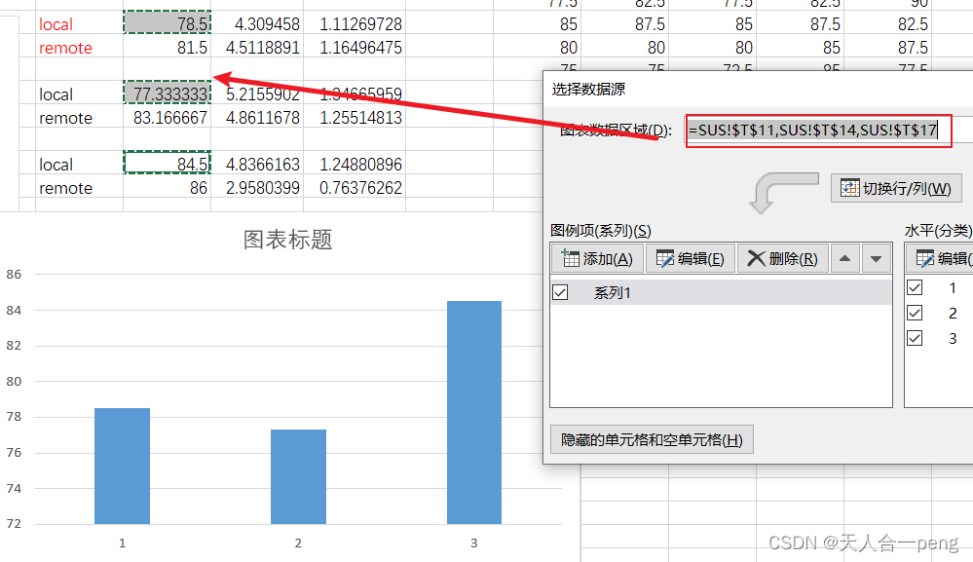Select cell containing 4.8611678
Image resolution: width=973 pixels, height=562 pixels.
(257, 118)
